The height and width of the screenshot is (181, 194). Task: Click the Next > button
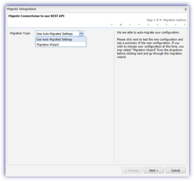[x=154, y=170]
